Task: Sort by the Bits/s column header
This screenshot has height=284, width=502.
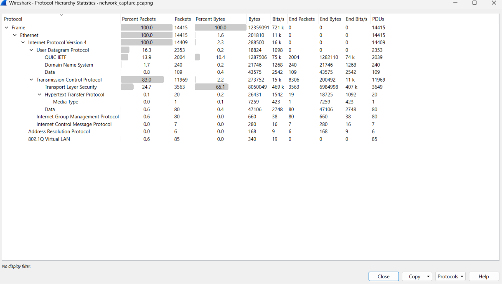Action: pos(278,19)
